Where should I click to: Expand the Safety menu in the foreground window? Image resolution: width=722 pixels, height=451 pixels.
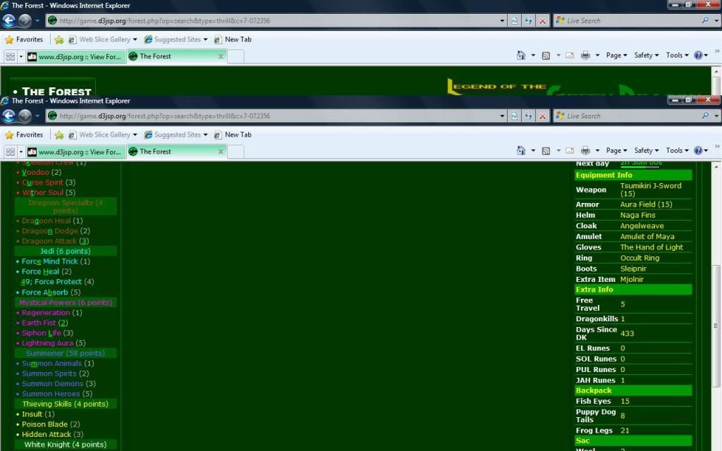pos(646,150)
